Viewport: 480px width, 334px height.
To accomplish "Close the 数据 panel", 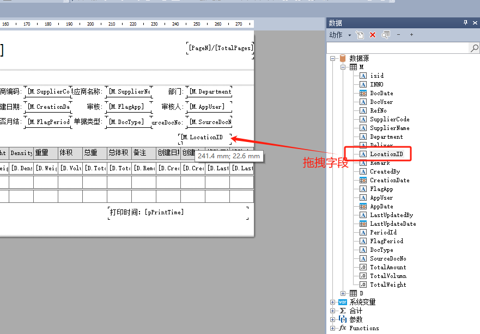I will 475,23.
